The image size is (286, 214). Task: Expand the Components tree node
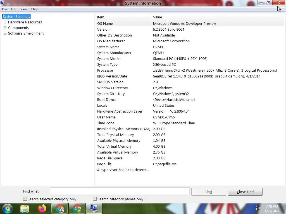[5, 28]
